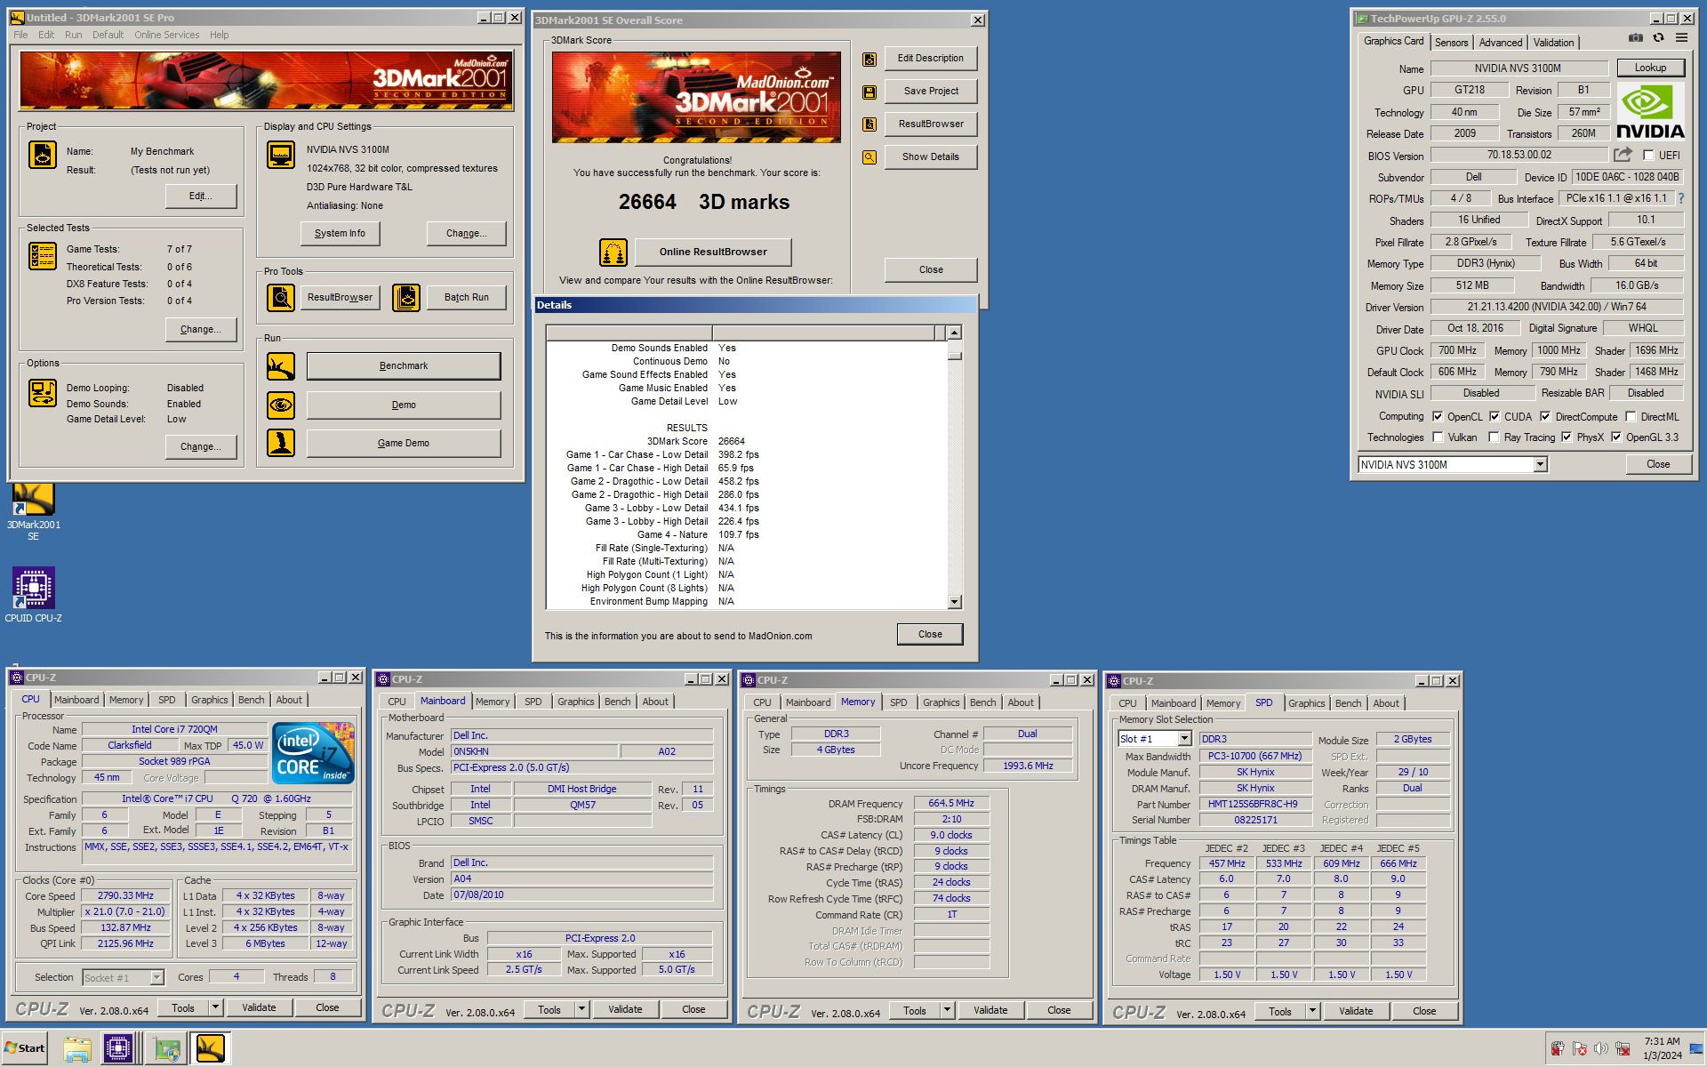The height and width of the screenshot is (1067, 1707).
Task: Open the Run menu in 3DMark2001
Action: [x=73, y=35]
